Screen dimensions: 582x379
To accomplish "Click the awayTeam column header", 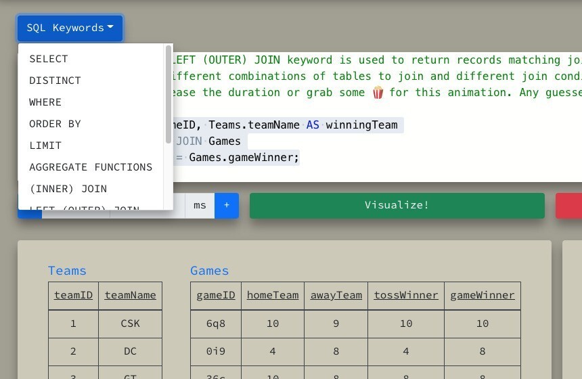I will click(336, 296).
